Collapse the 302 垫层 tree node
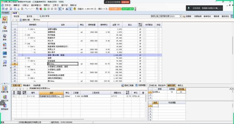This screenshot has height=124, width=234. 25,58
